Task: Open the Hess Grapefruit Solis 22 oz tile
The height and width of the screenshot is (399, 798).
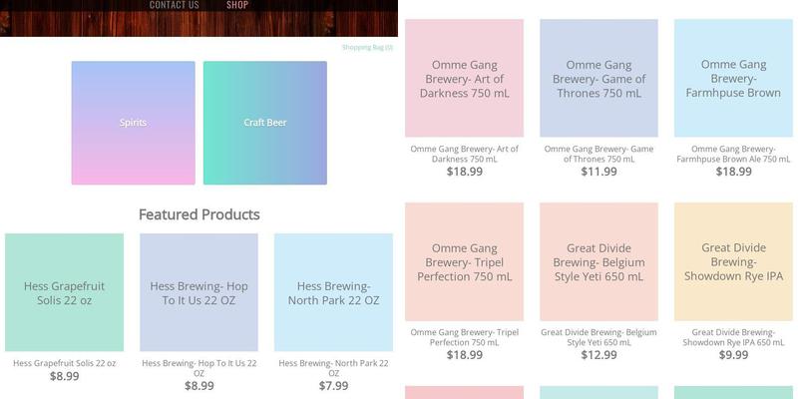Action: coord(65,292)
